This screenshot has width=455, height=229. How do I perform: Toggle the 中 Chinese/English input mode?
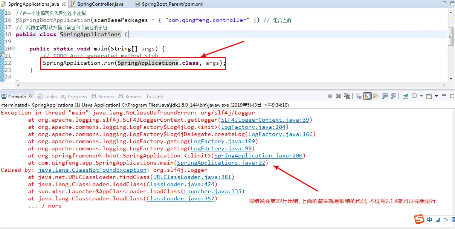pos(429,219)
